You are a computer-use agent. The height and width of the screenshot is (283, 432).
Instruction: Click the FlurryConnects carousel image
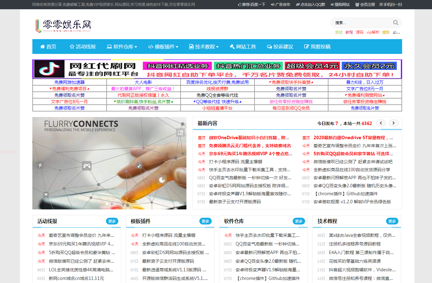(109, 163)
